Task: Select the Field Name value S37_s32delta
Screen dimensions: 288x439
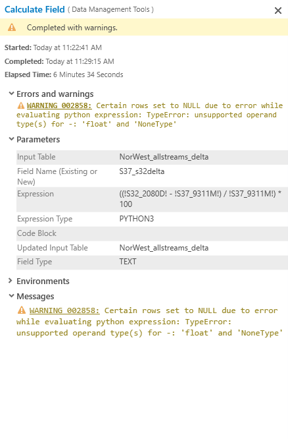Action: 142,171
